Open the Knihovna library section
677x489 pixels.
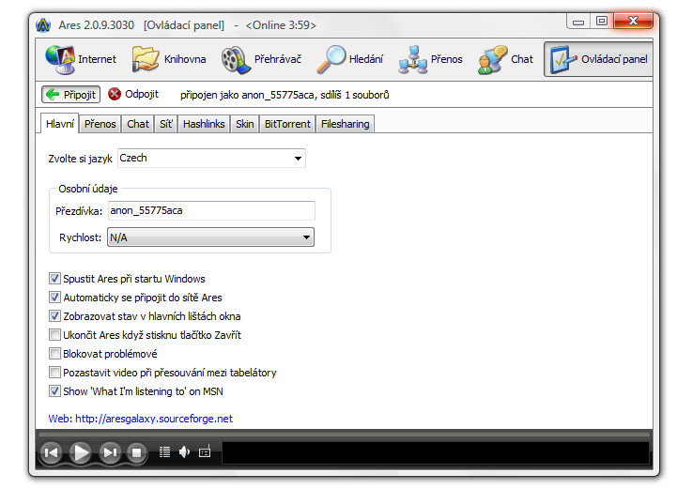click(169, 59)
